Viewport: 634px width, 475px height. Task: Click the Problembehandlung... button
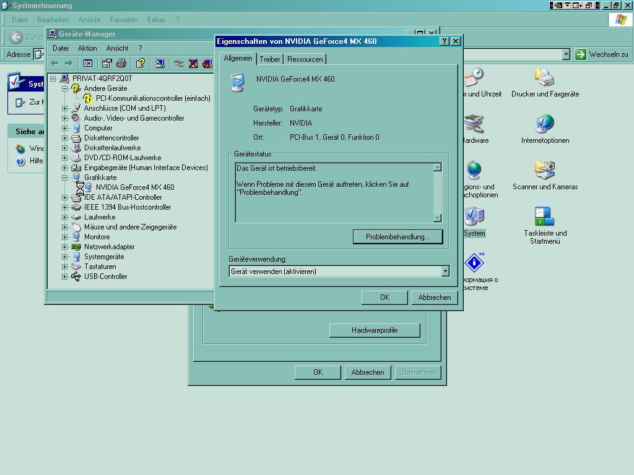397,237
